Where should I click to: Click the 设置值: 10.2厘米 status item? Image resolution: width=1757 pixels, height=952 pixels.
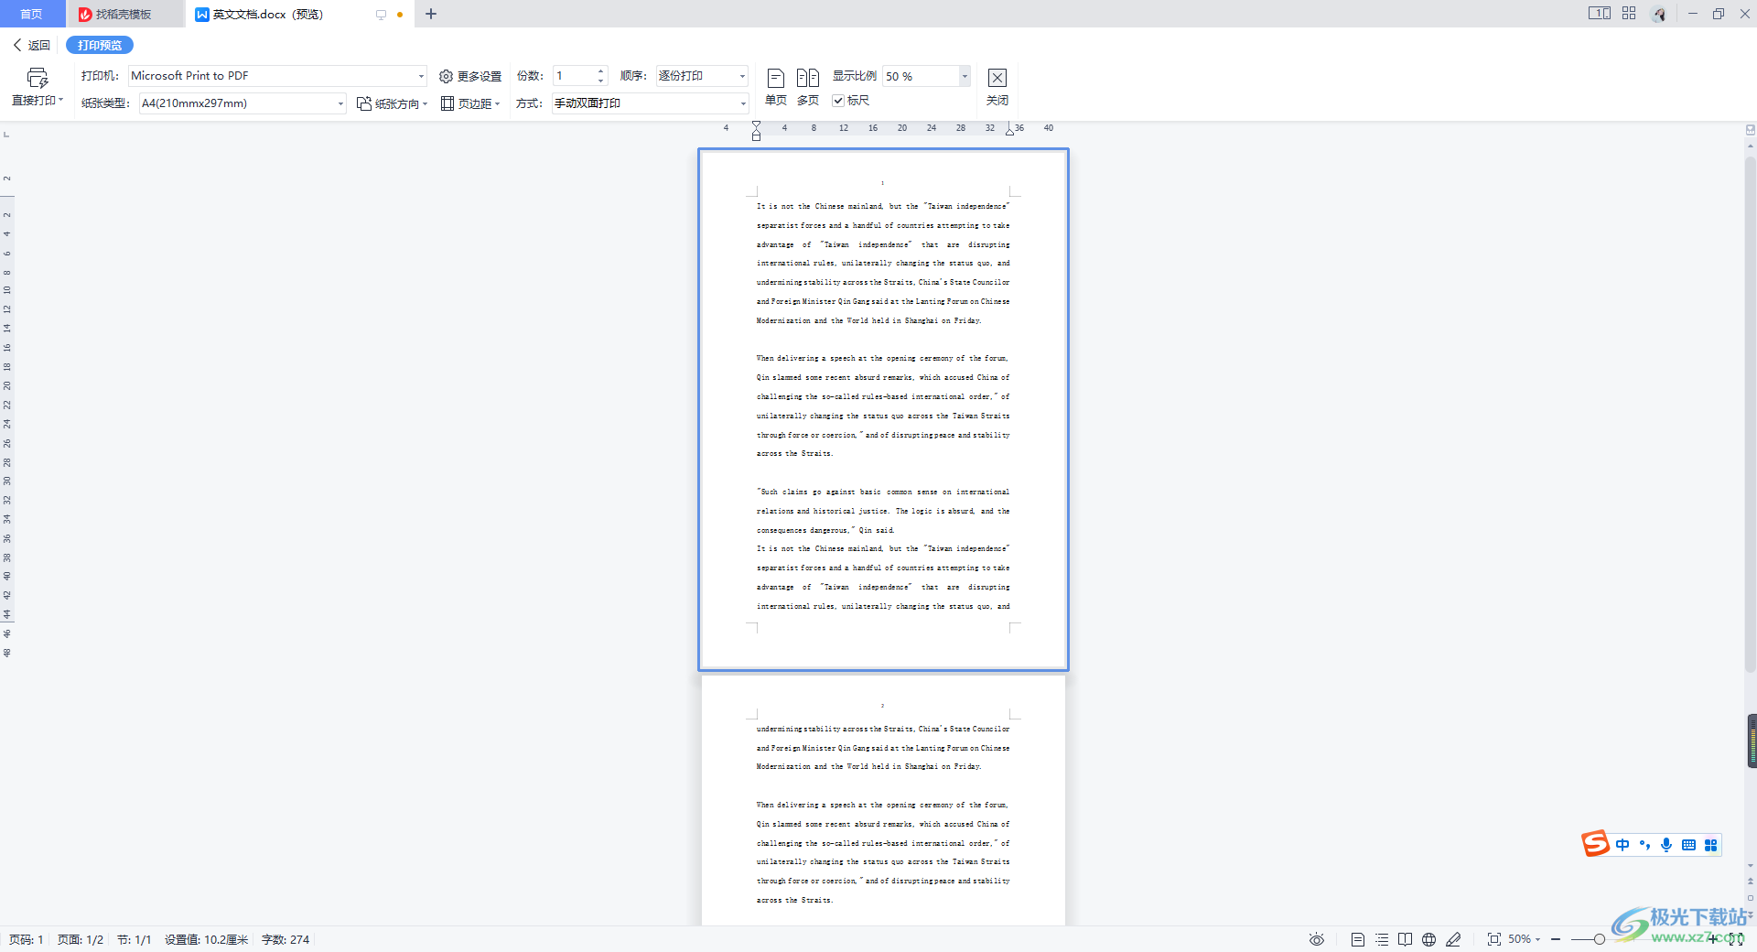pyautogui.click(x=206, y=939)
